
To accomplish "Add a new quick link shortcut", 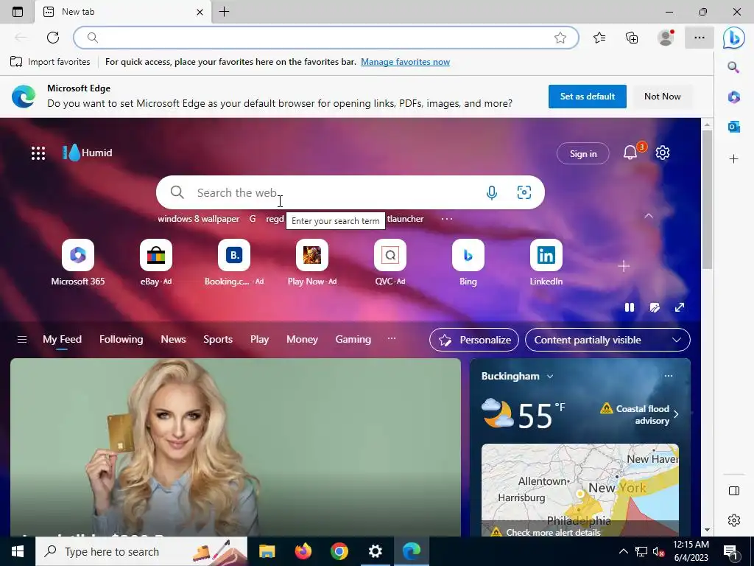I will tap(624, 266).
